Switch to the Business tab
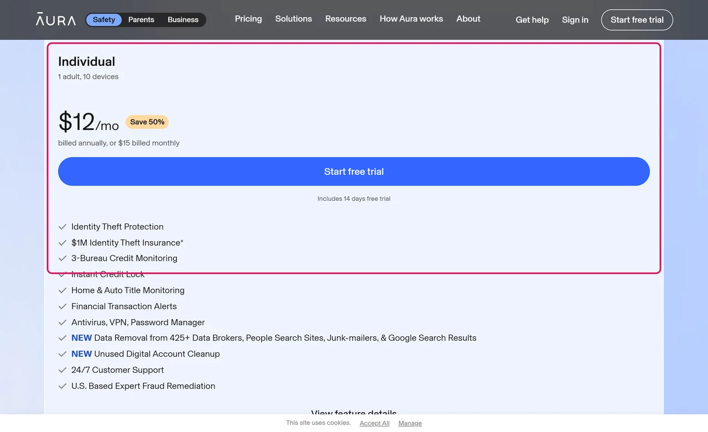 tap(183, 20)
